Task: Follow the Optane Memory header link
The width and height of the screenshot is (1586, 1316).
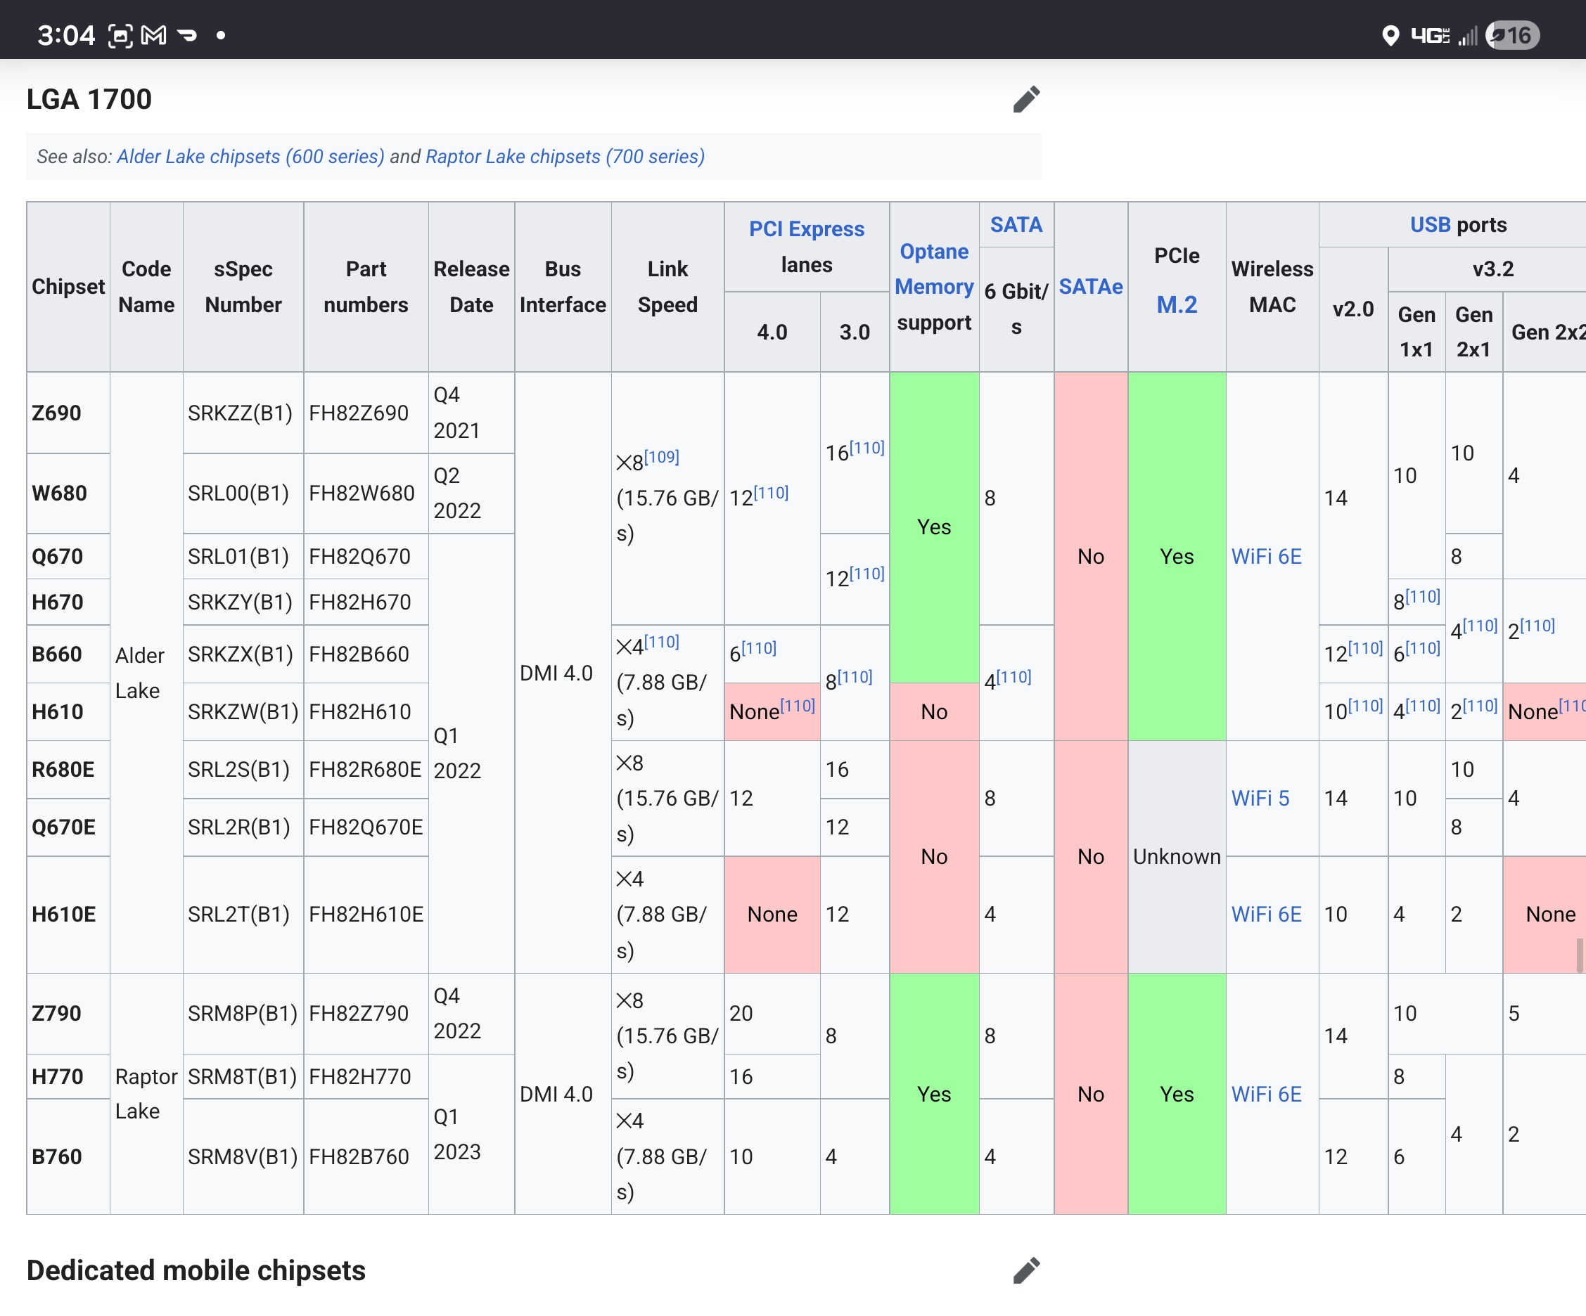Action: (933, 269)
